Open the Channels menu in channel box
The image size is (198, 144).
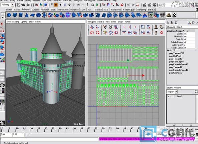[x=171, y=27]
